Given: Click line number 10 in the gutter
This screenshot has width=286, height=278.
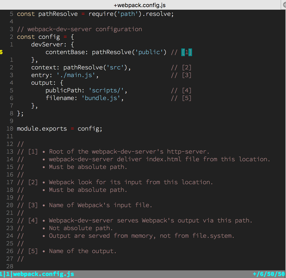Looking at the screenshot, I should pyautogui.click(x=10, y=129).
